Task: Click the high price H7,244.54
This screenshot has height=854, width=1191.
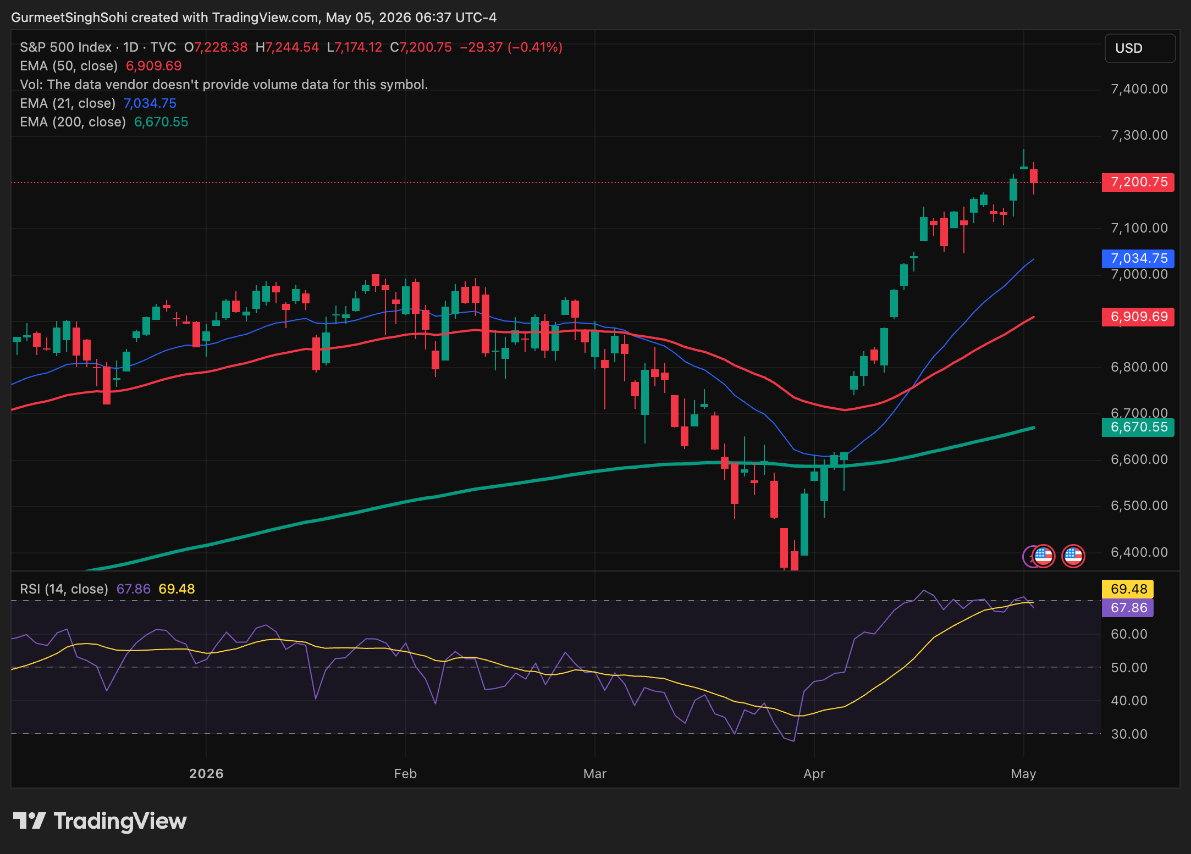Action: [287, 47]
